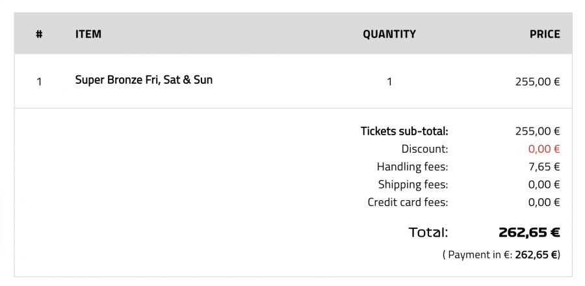Image resolution: width=585 pixels, height=286 pixels.
Task: Click the Super Bronze Fri, Sat & Sun item
Action: tap(144, 81)
